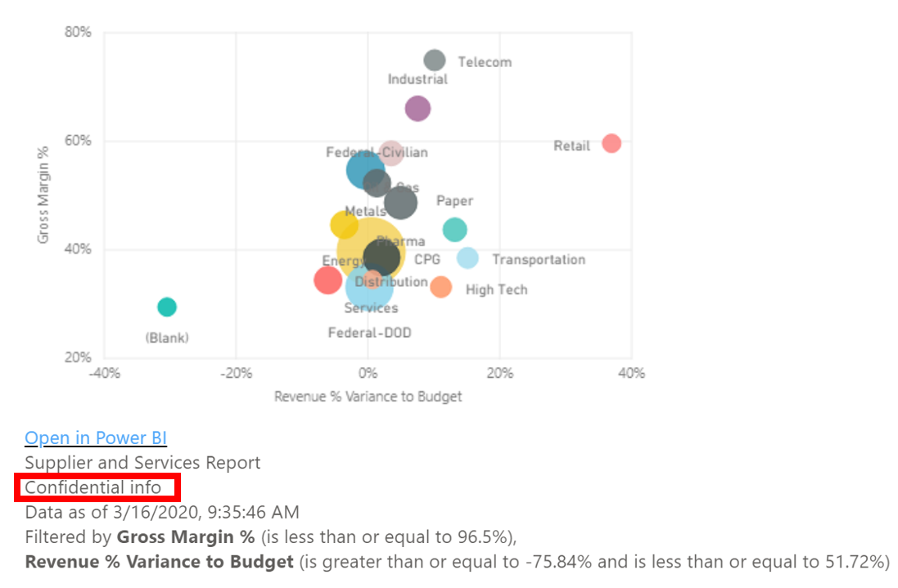898x588 pixels.
Task: Click the orange High Tech bubble
Action: pos(441,287)
